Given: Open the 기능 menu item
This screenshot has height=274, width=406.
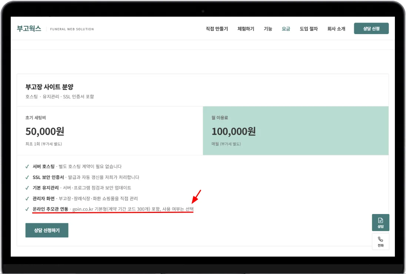Looking at the screenshot, I should [x=268, y=29].
